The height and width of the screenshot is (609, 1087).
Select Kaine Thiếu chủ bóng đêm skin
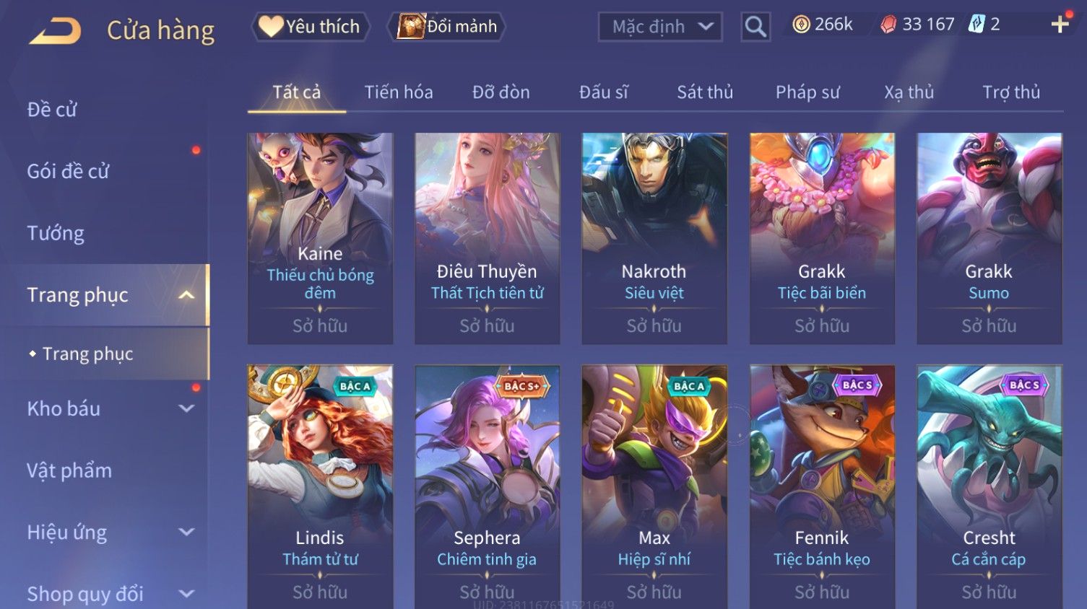[320, 238]
